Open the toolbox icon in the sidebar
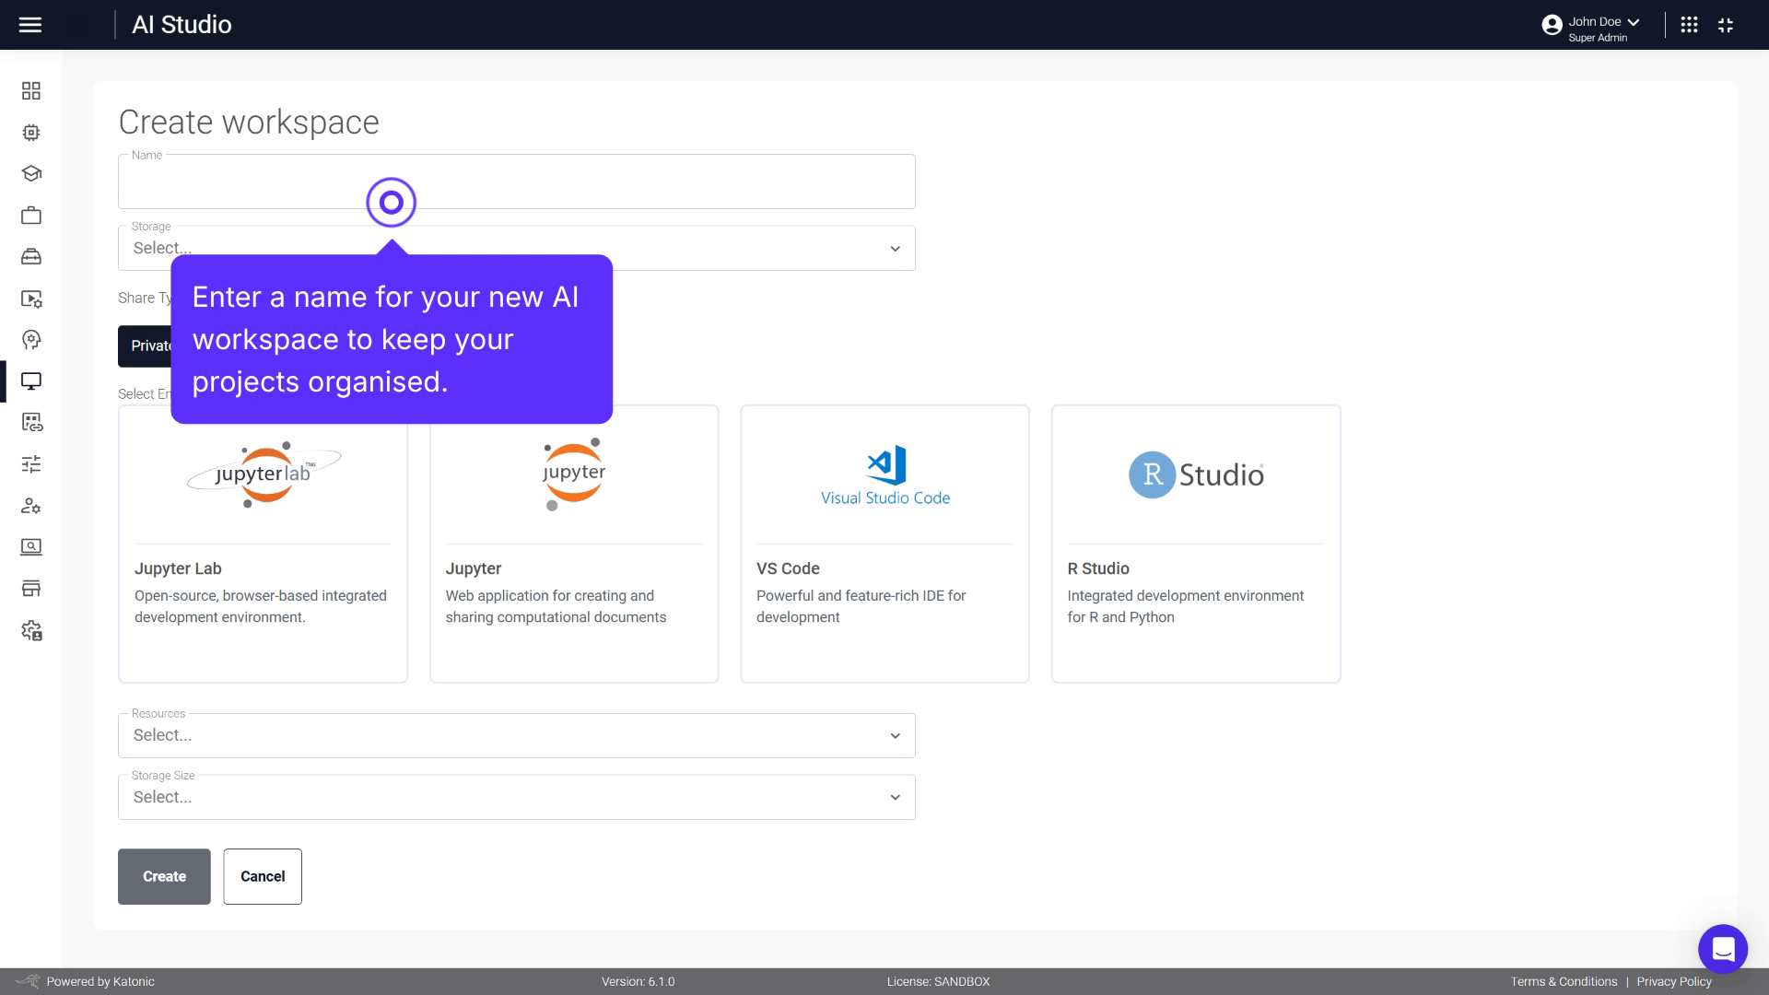The image size is (1769, 995). point(31,255)
